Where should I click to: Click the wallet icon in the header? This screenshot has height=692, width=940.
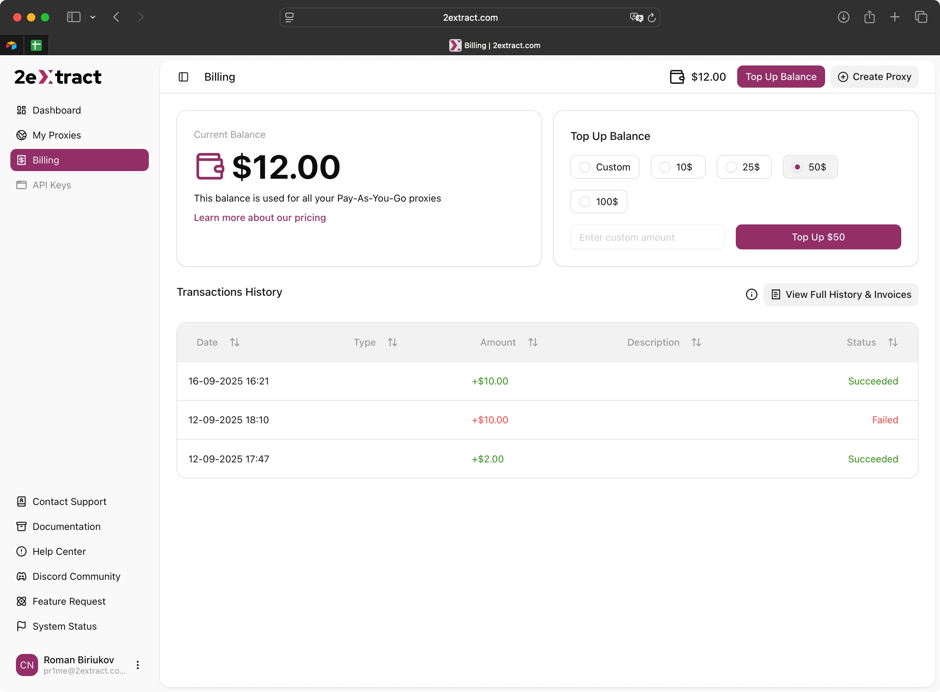click(x=677, y=77)
